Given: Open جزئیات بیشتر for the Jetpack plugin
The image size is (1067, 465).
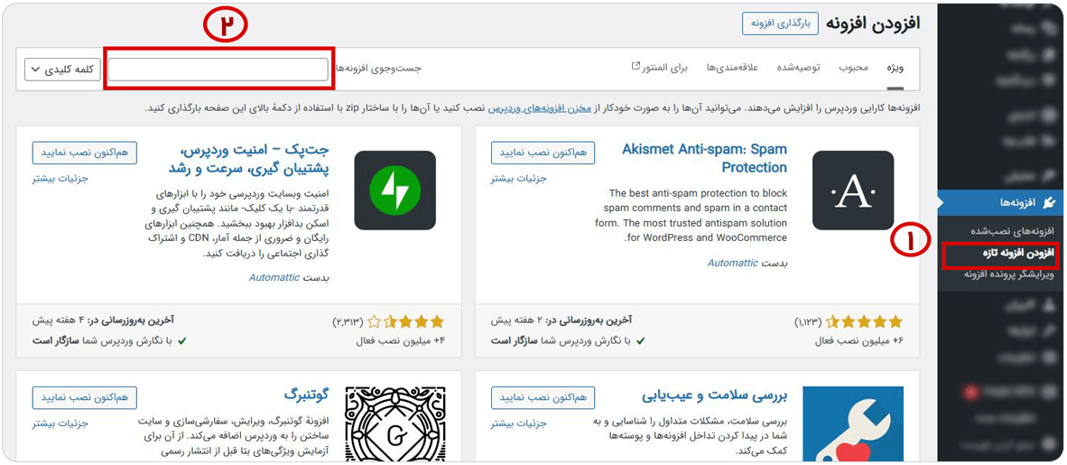Looking at the screenshot, I should (60, 179).
